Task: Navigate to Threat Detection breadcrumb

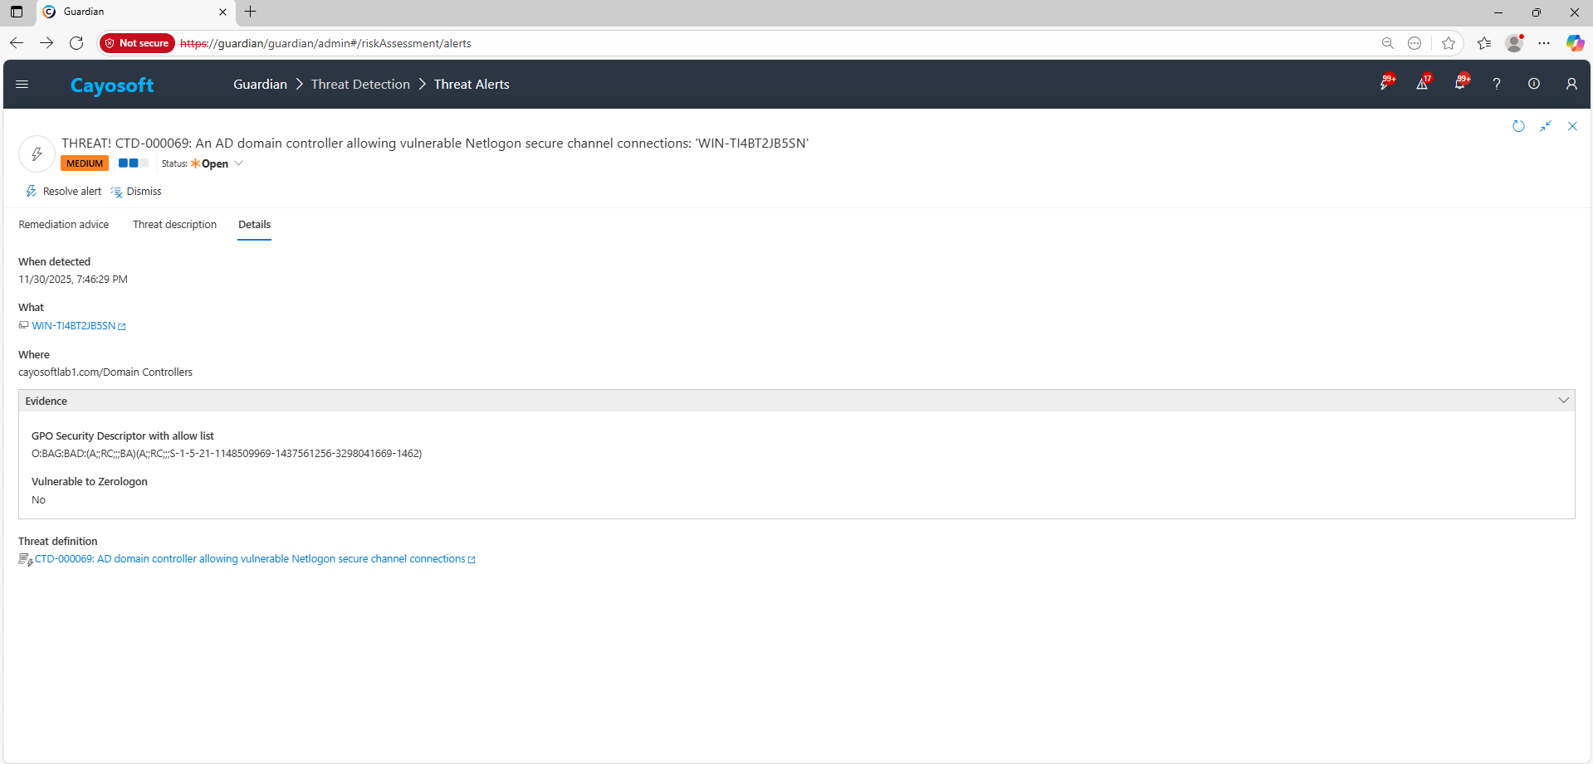Action: 360,85
